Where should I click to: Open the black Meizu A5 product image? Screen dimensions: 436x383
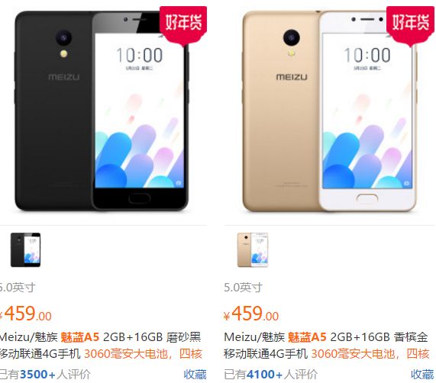pos(102,111)
